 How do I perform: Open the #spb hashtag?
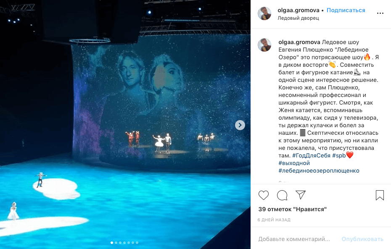339,156
